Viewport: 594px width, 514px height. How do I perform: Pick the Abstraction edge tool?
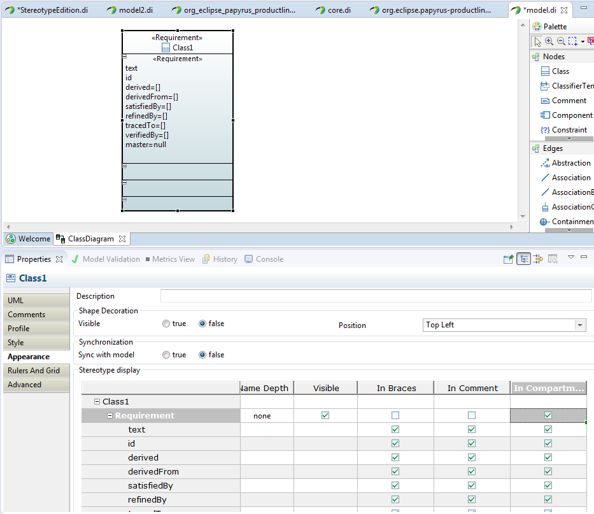(x=565, y=163)
